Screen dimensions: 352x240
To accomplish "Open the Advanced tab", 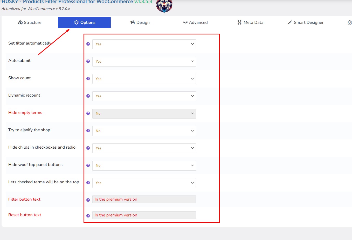I will [195, 23].
